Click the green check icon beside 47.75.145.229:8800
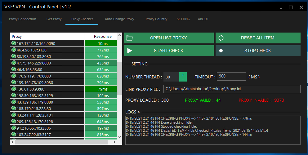This screenshot has height=155, width=308. pyautogui.click(x=14, y=63)
